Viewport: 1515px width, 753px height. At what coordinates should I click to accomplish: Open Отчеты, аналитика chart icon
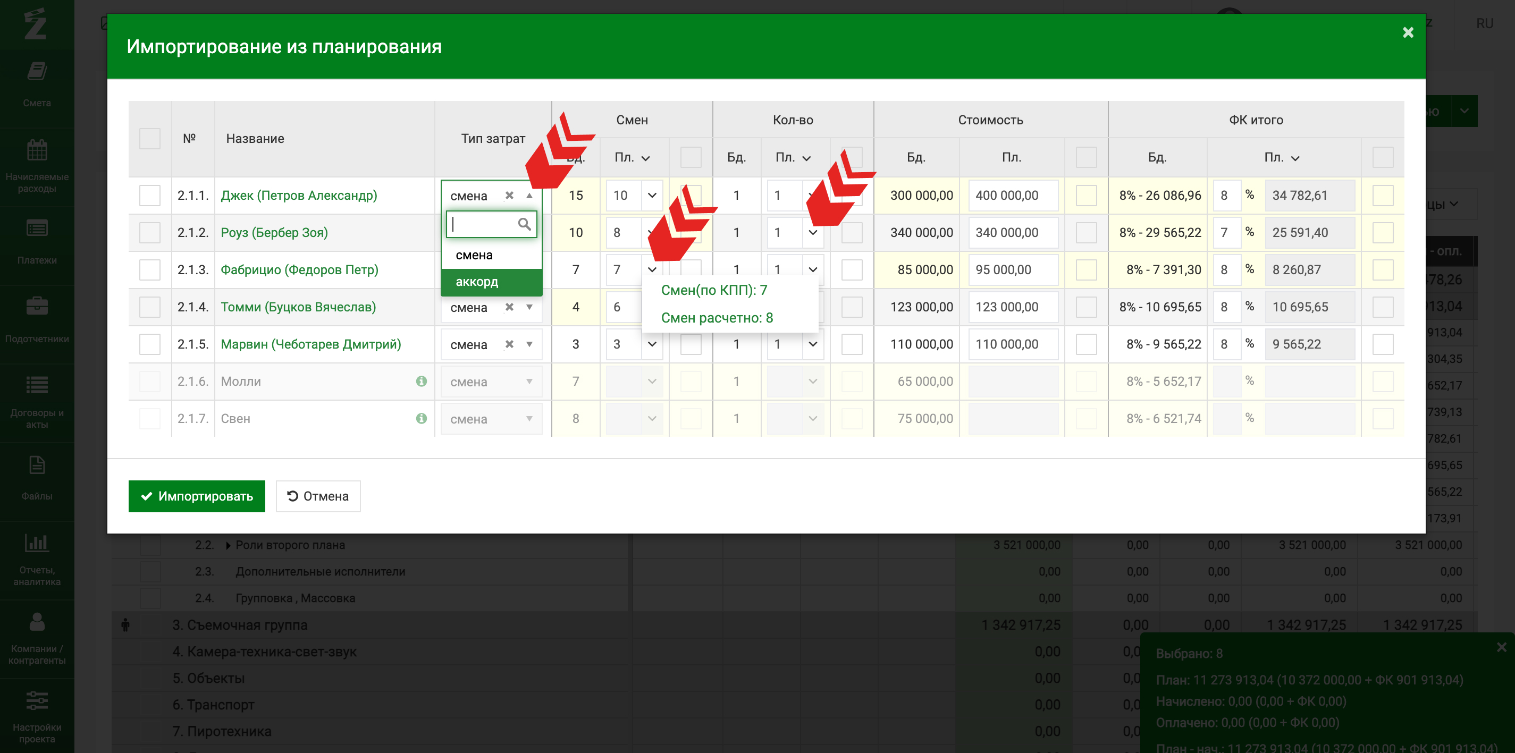(x=37, y=543)
